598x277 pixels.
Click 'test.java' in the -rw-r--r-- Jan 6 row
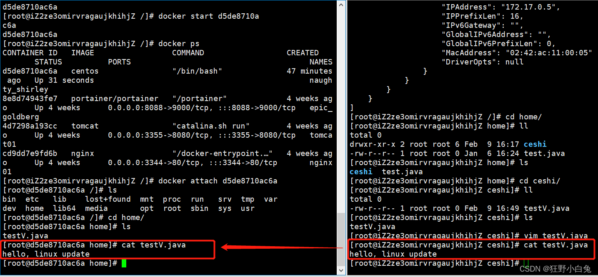(x=544, y=153)
